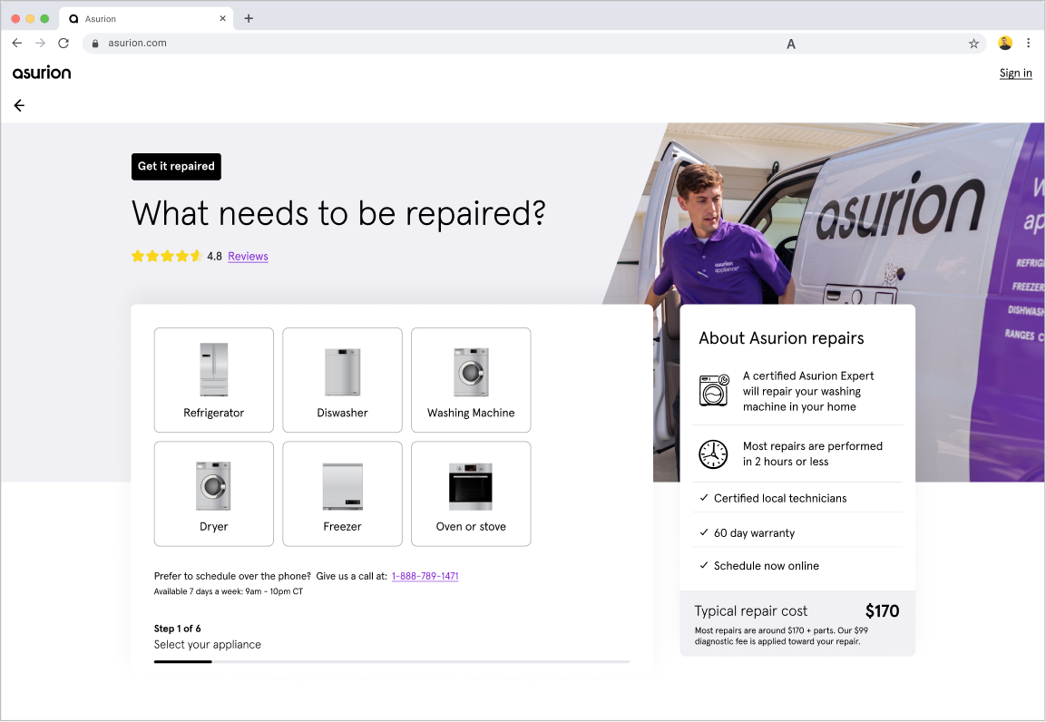
Task: Pick the Washing Machine option
Action: 471,379
